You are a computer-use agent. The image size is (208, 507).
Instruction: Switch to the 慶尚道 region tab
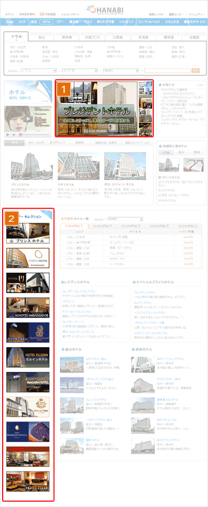coord(167,37)
